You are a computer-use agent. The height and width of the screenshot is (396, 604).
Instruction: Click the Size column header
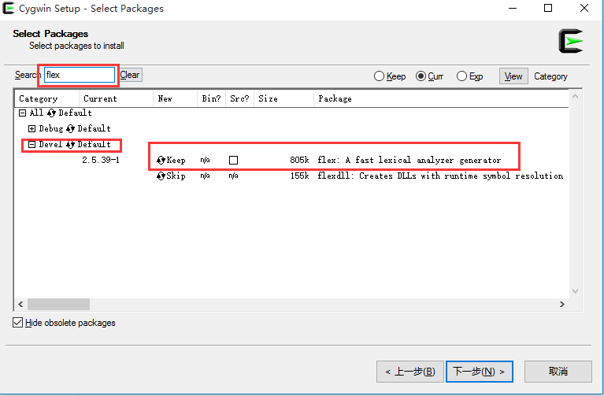coord(283,98)
